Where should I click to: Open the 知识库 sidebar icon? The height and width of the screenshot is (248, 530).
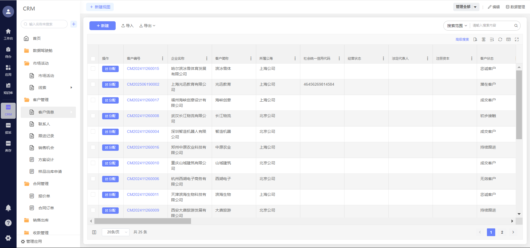pyautogui.click(x=8, y=88)
